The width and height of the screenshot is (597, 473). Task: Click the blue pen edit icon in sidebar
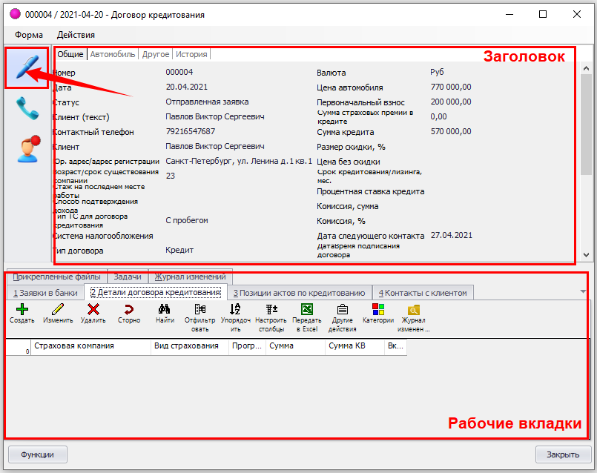pos(27,67)
